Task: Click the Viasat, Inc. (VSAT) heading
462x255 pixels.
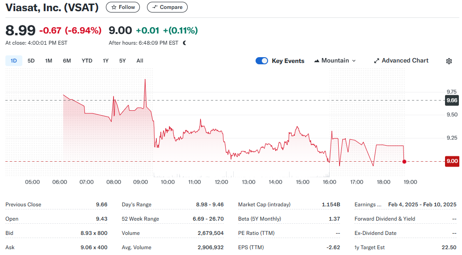Action: pos(52,7)
